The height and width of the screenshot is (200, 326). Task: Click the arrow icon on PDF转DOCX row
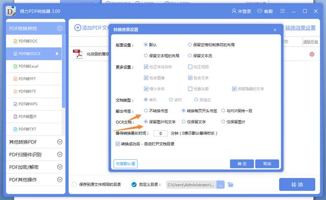57,54
